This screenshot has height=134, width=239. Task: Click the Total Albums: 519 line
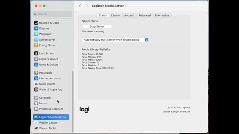click(91, 57)
